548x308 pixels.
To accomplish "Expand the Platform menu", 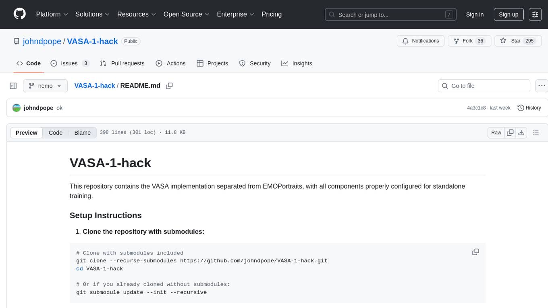I will [x=52, y=14].
